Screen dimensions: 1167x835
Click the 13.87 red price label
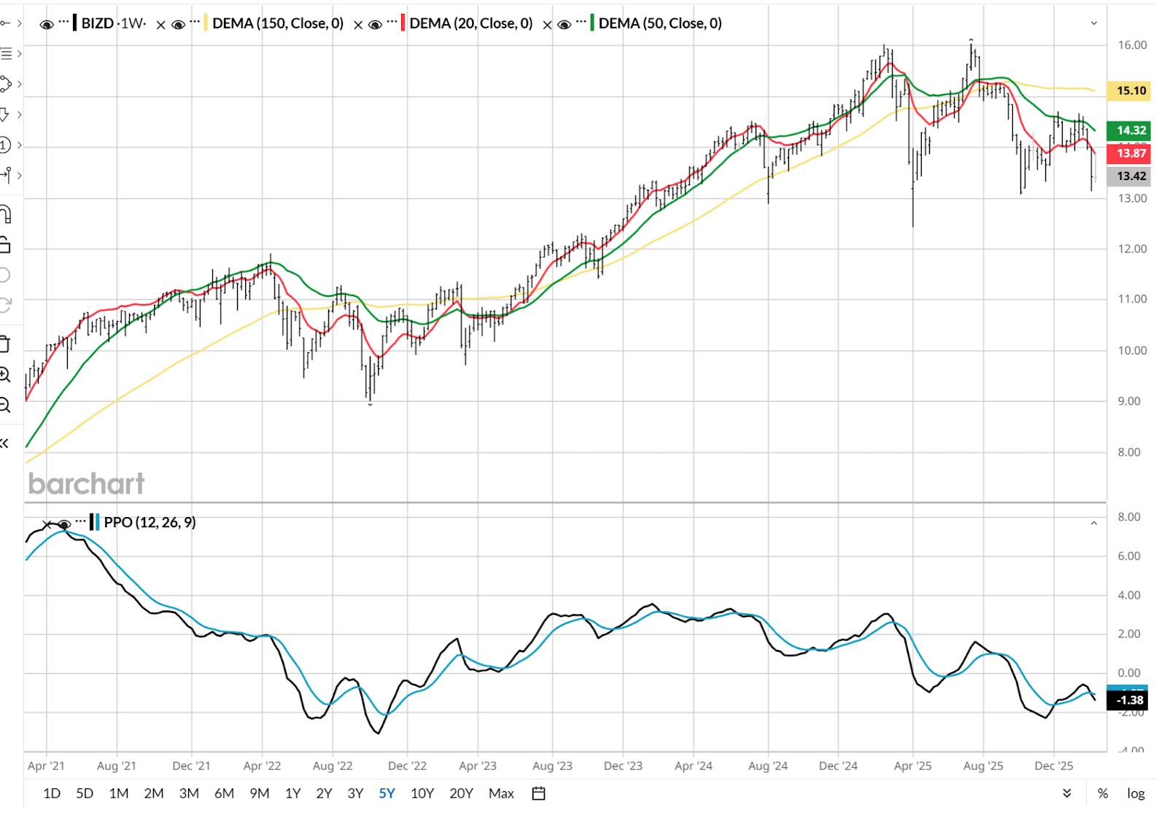point(1128,153)
